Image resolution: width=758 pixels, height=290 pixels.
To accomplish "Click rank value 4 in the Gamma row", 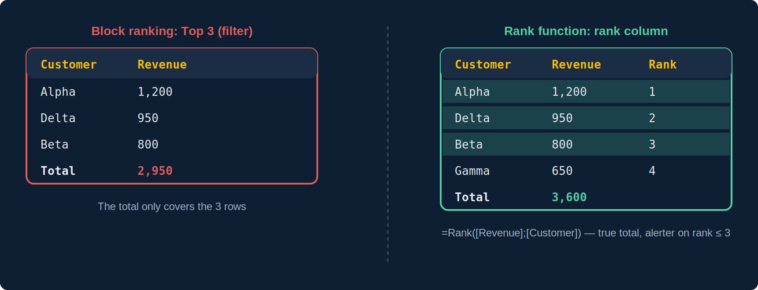I will tap(652, 171).
